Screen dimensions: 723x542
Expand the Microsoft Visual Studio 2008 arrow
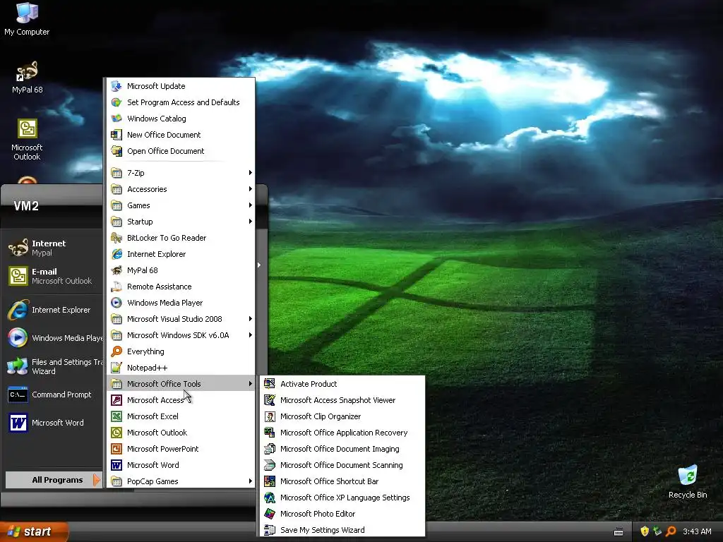251,319
